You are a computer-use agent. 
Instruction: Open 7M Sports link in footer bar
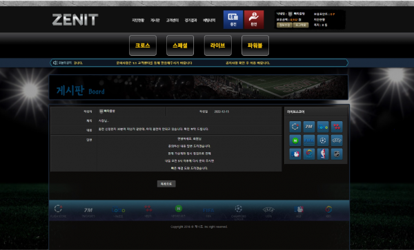tap(88, 211)
